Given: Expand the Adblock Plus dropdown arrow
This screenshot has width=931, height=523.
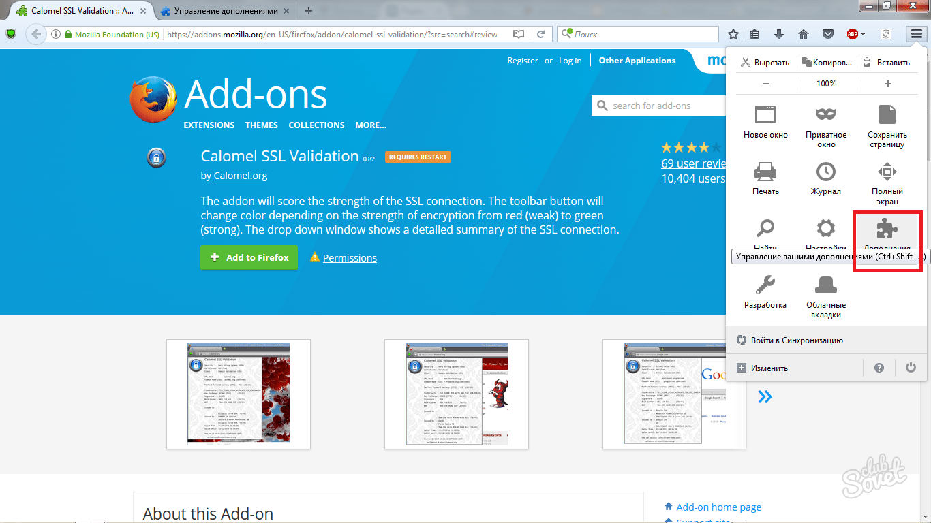Looking at the screenshot, I should coord(863,34).
